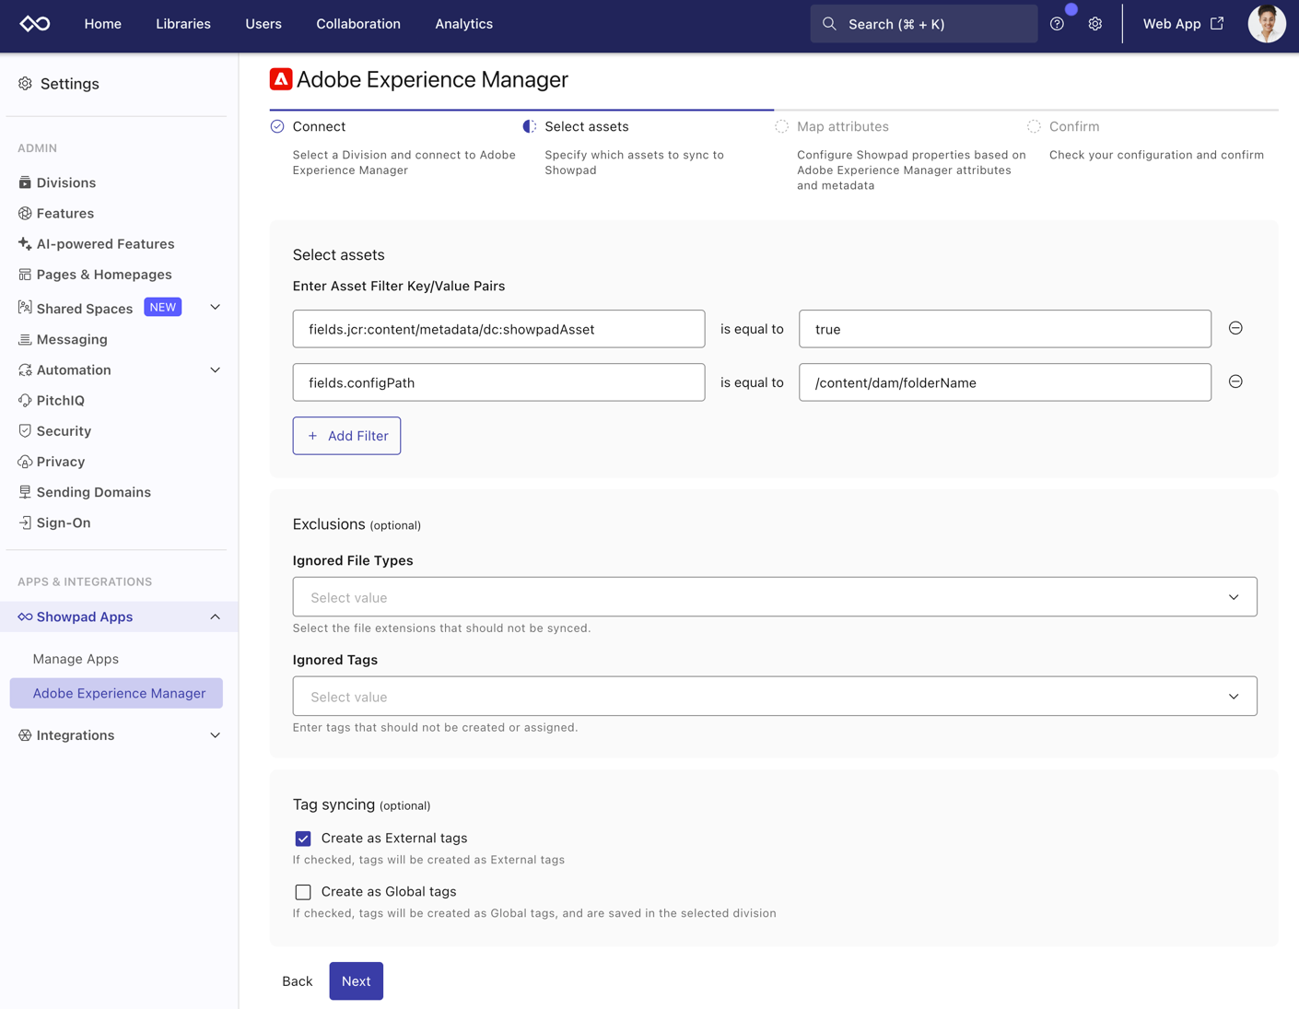Uncheck Create as External tags
This screenshot has width=1299, height=1009.
coord(303,839)
